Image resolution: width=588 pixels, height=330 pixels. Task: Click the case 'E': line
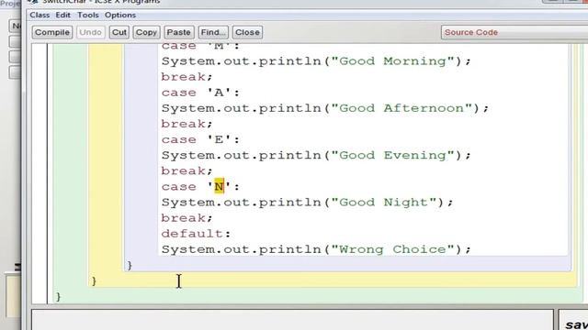click(x=200, y=139)
